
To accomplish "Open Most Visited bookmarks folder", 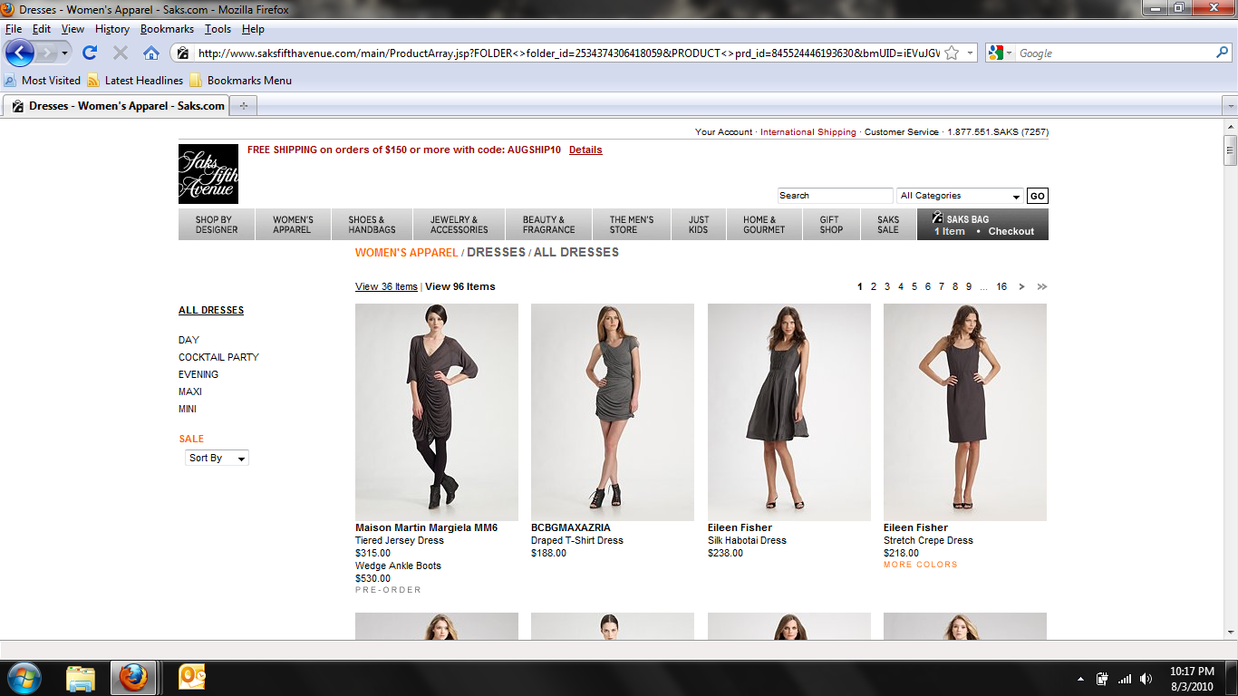I will tap(43, 80).
